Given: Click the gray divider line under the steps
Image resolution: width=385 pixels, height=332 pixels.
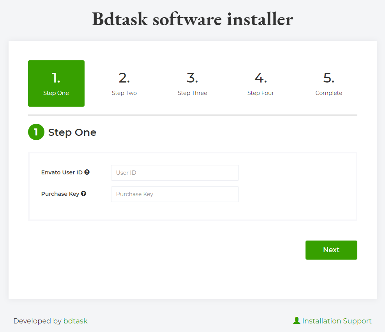Looking at the screenshot, I should (192, 115).
